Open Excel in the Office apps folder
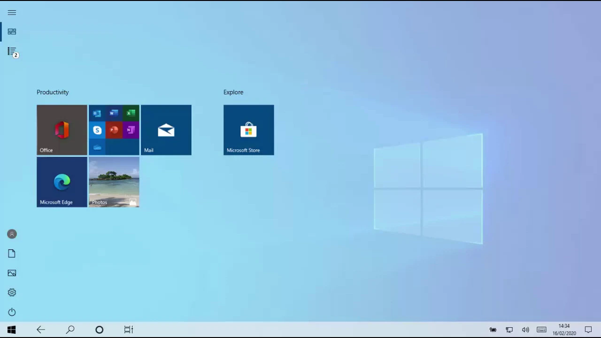 131,113
